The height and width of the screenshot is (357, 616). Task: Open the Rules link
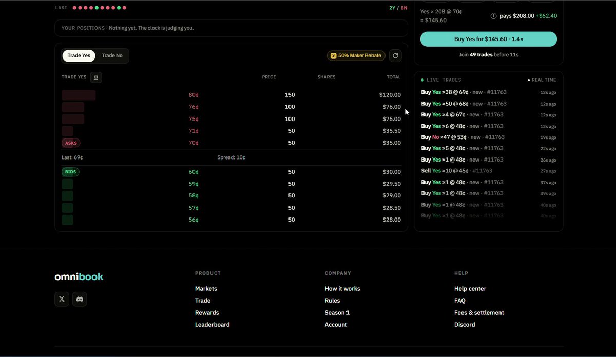[x=332, y=301]
